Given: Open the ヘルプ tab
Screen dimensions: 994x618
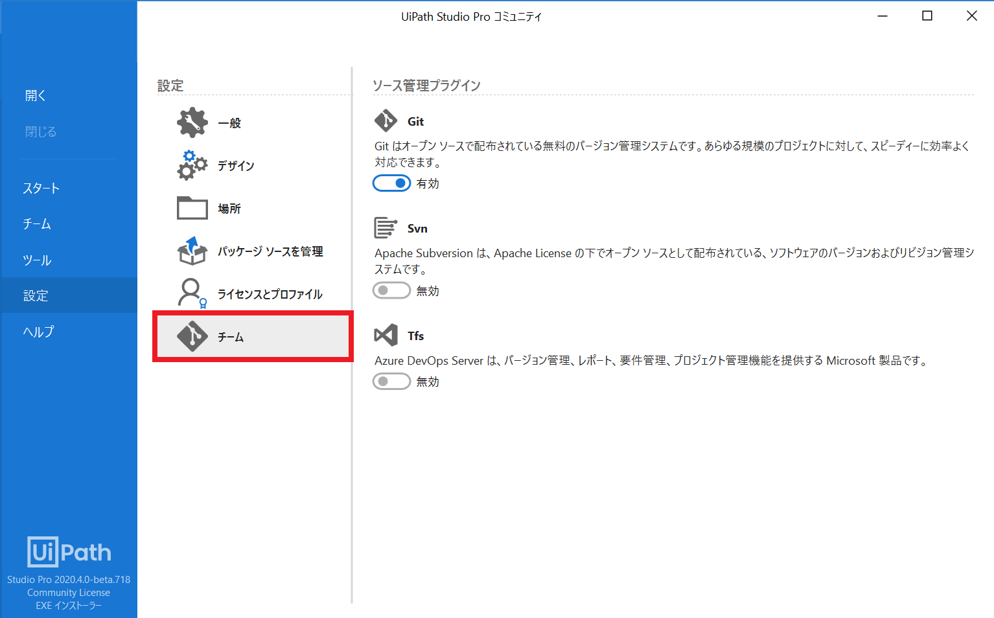Looking at the screenshot, I should [x=39, y=332].
